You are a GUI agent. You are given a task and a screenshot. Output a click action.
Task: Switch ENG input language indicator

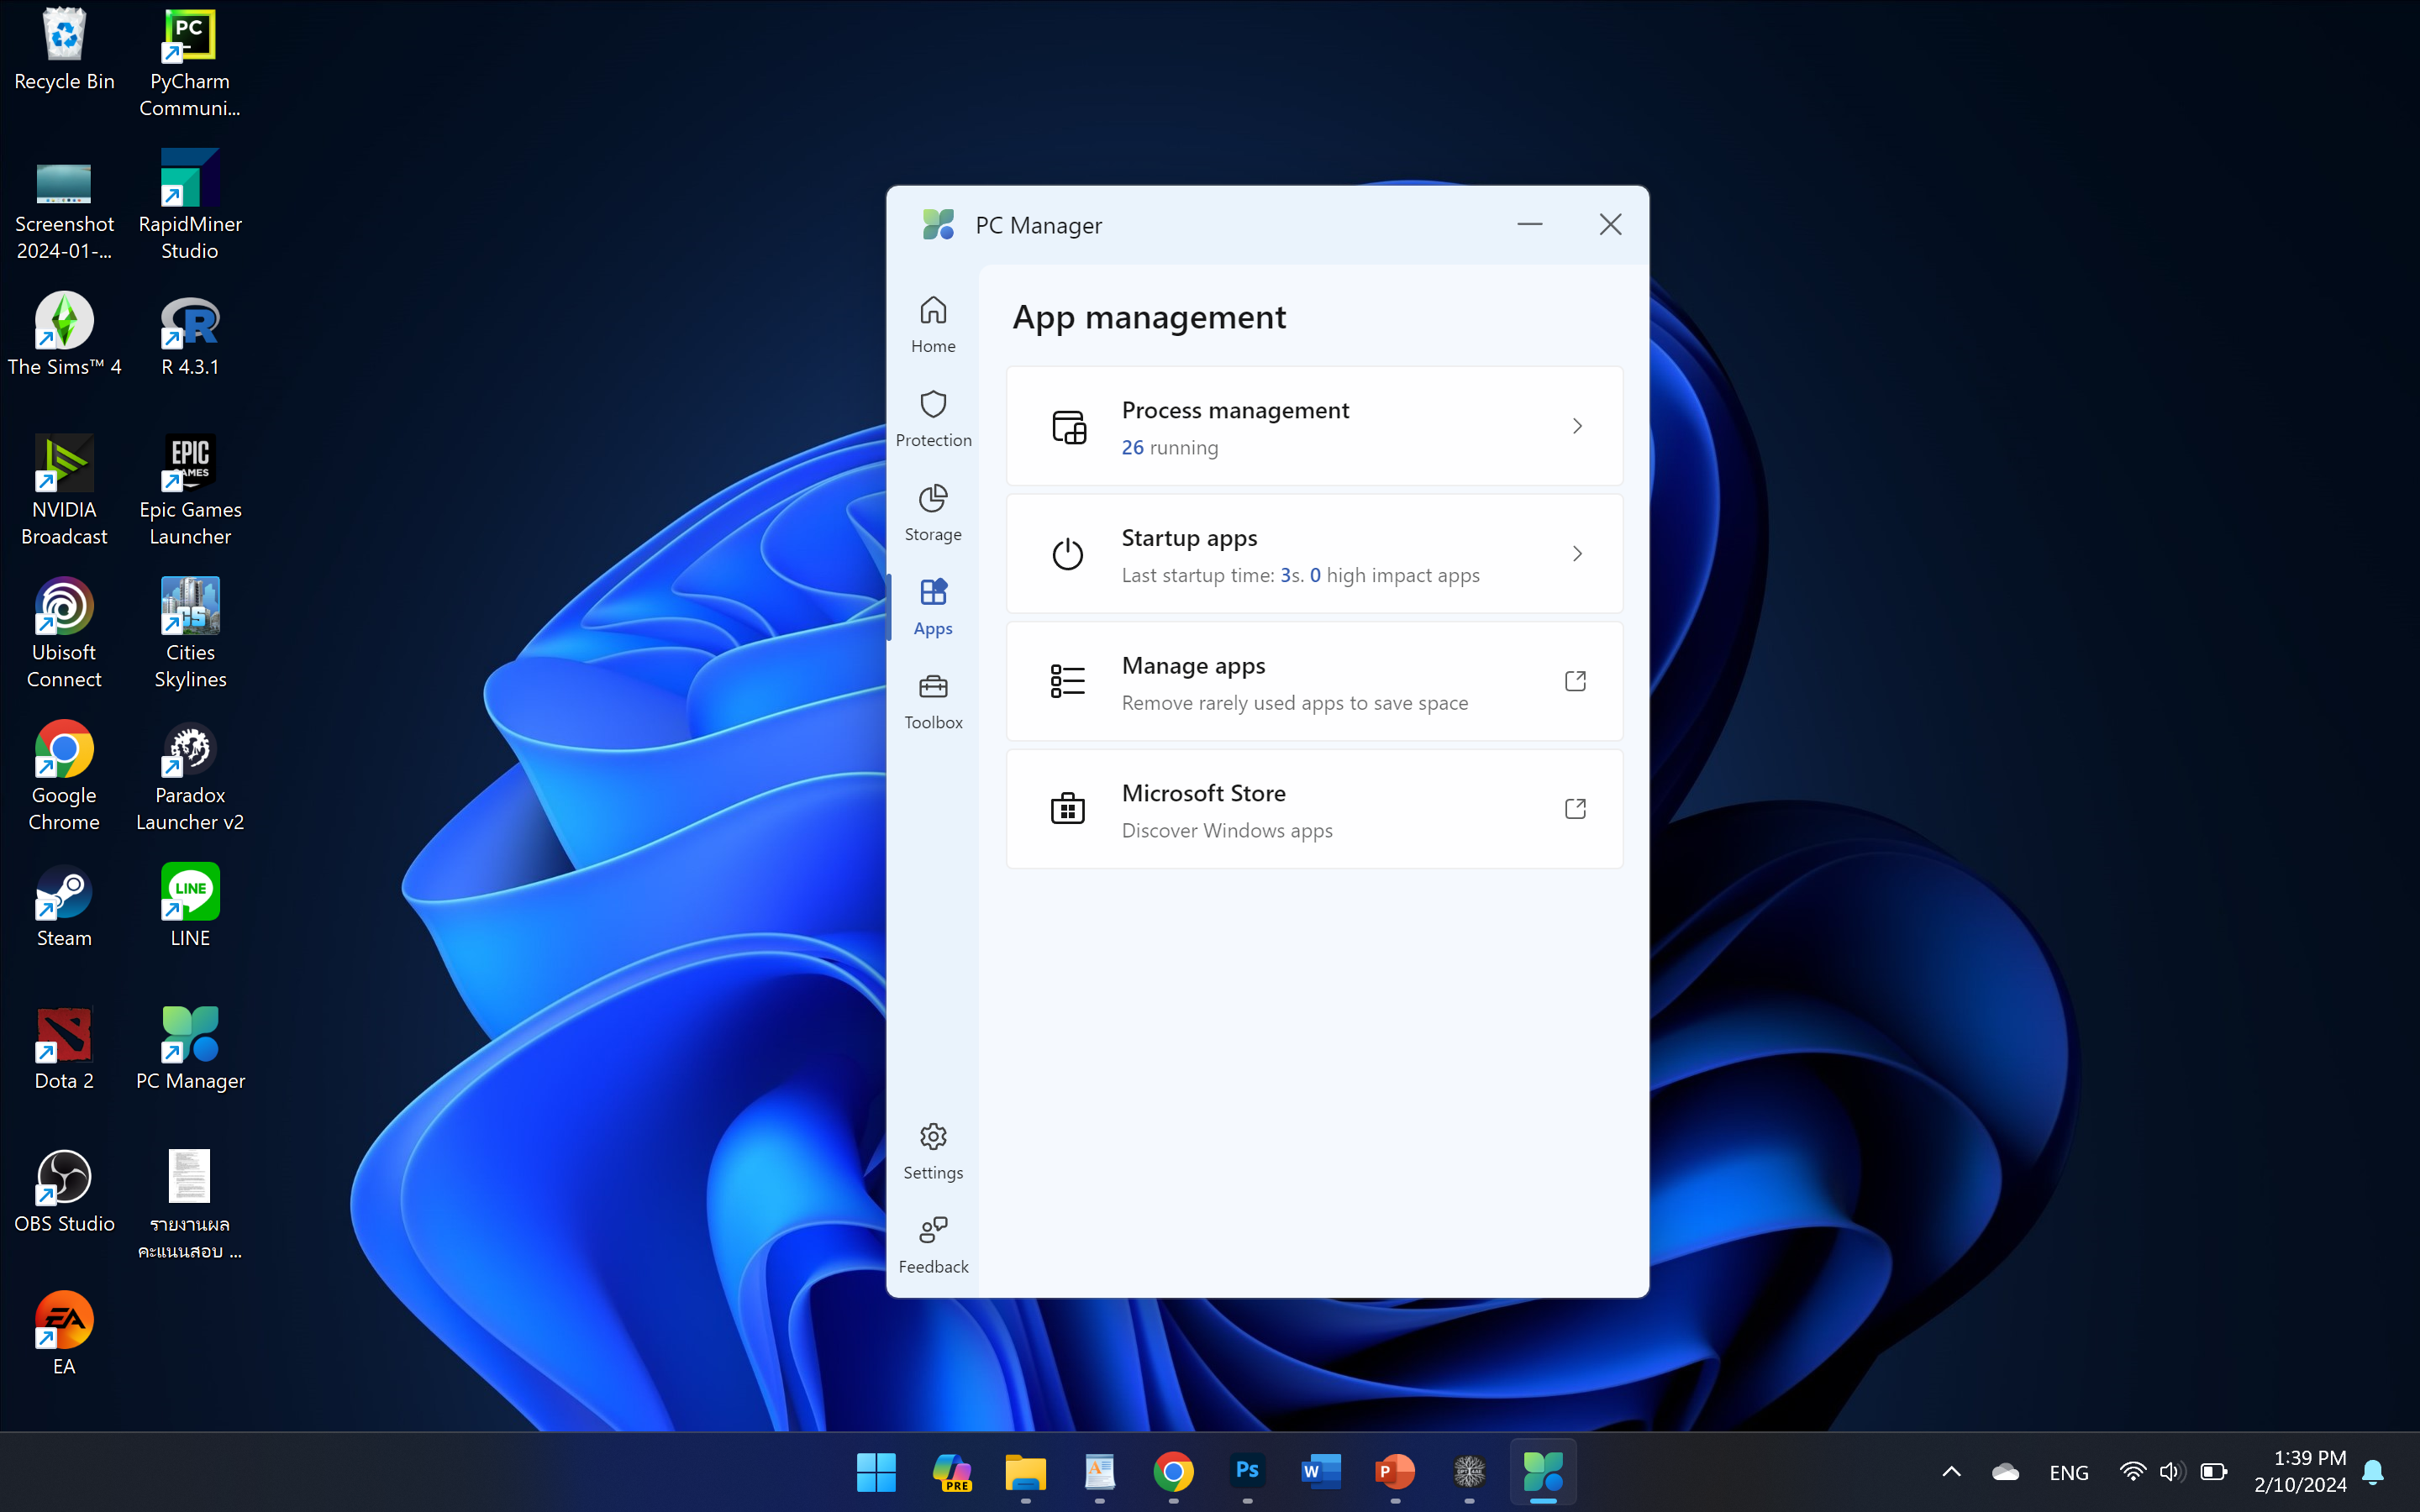[x=2068, y=1472]
